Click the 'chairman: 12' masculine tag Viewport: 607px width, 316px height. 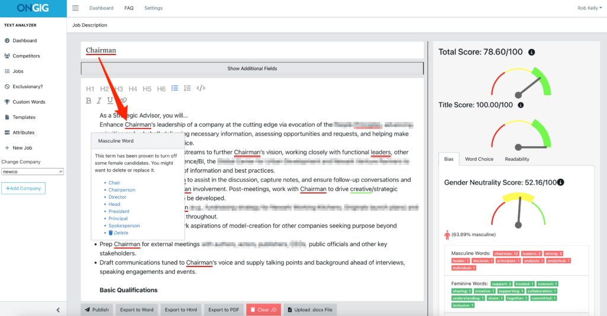[x=506, y=254]
